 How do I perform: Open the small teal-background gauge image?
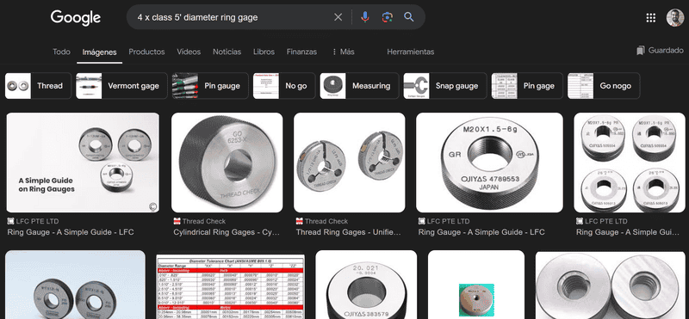[476, 285]
